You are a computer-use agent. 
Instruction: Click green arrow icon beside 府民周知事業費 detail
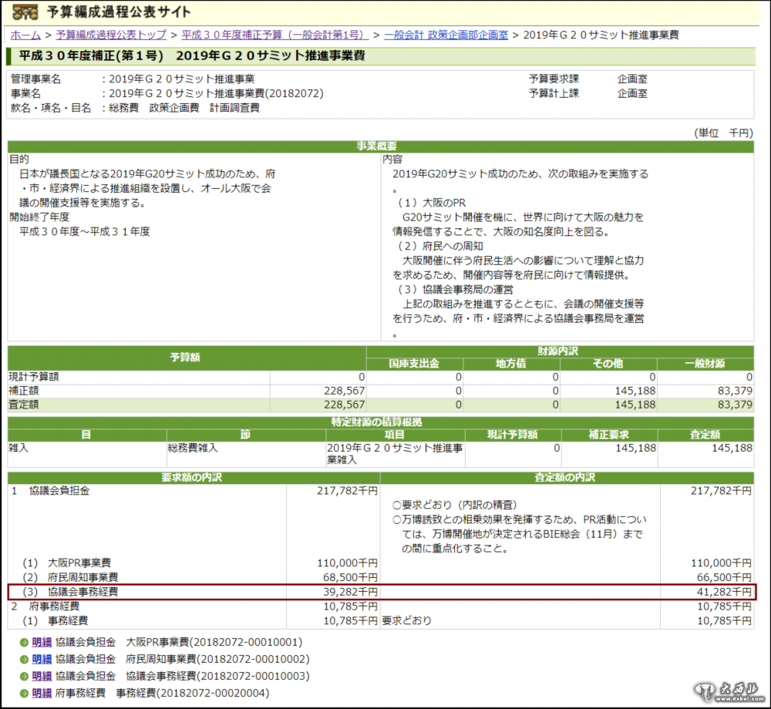[x=24, y=659]
